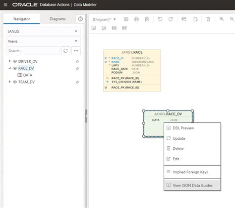
Task: Expand the DRIVER_DV tree node
Action: click(x=9, y=61)
